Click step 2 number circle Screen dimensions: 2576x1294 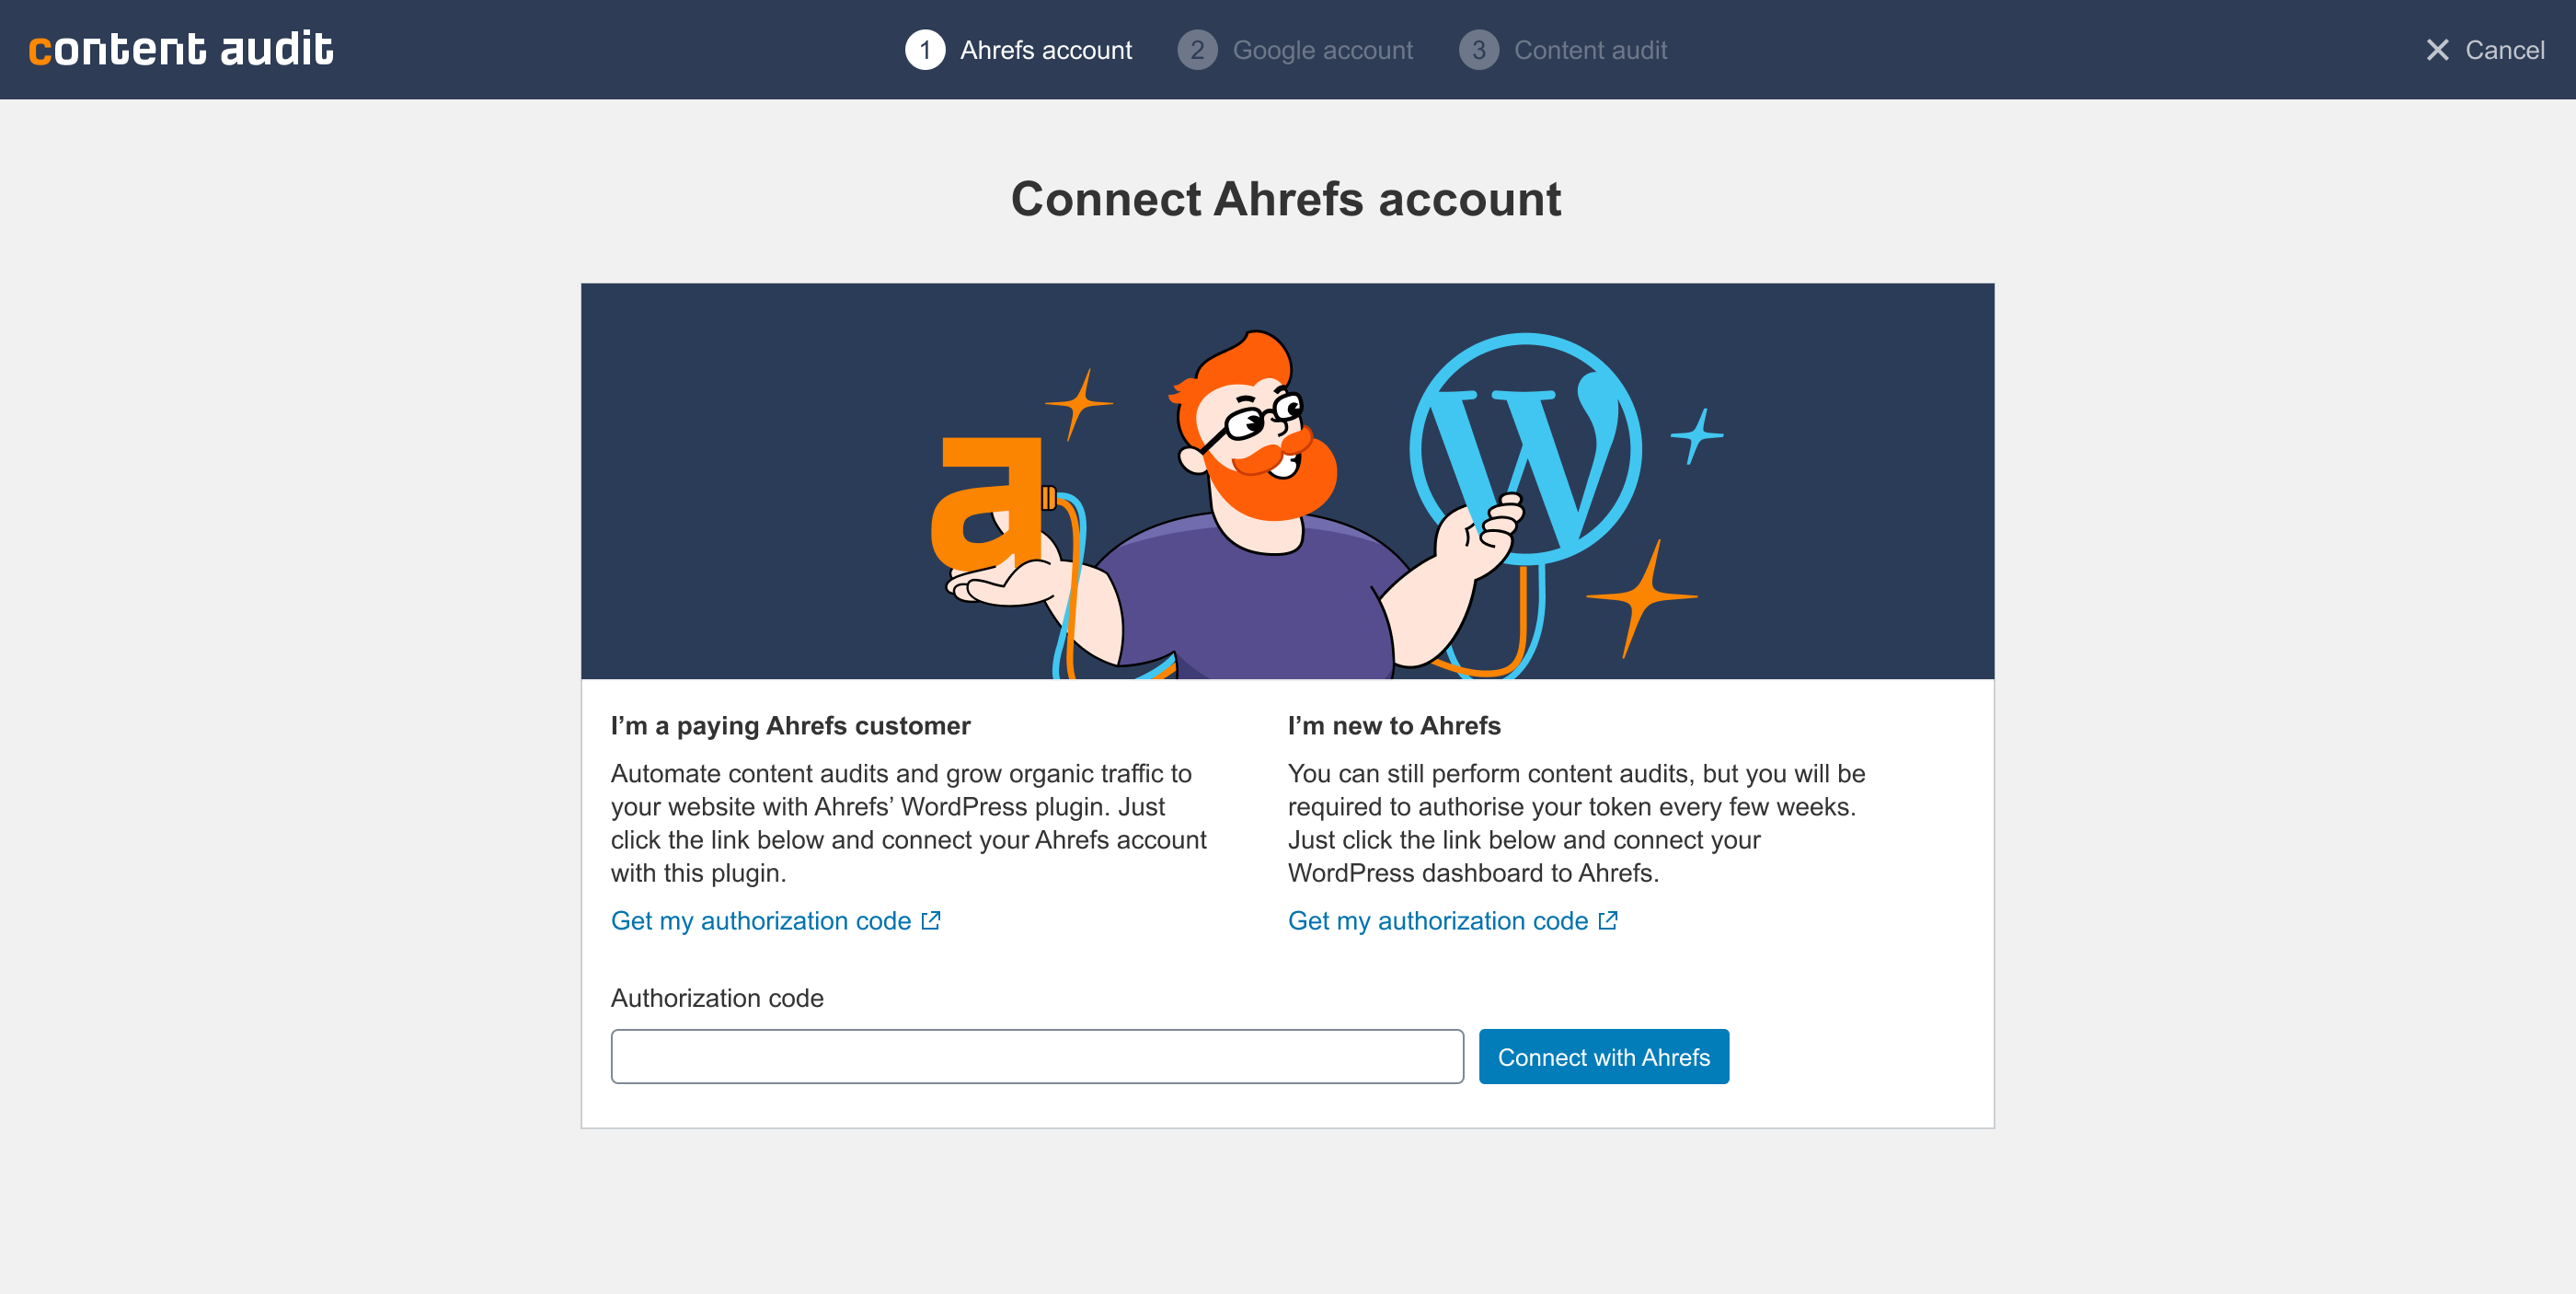(x=1197, y=50)
